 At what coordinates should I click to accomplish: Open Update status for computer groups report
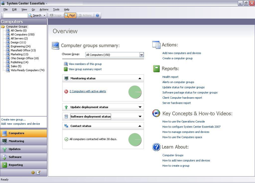(183, 87)
